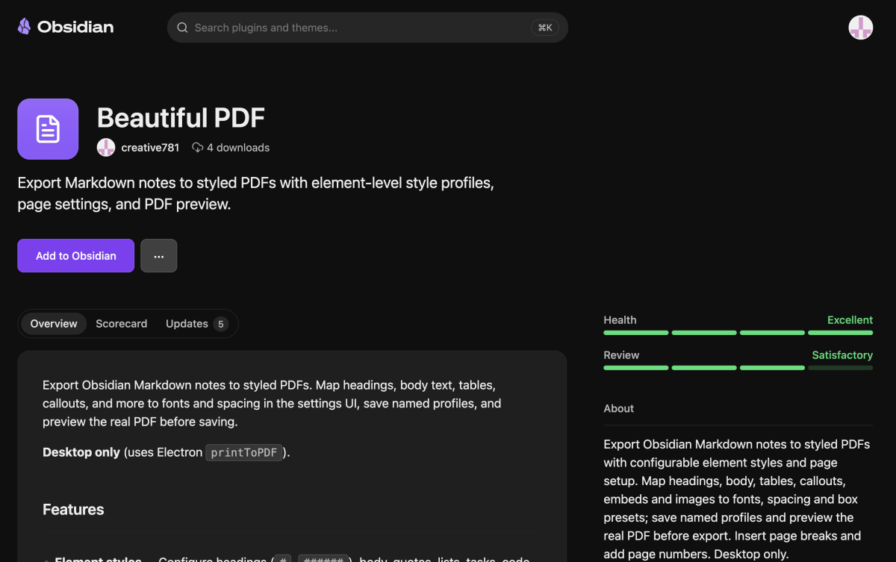896x562 pixels.
Task: Click the Obsidian logo icon
Action: (25, 27)
